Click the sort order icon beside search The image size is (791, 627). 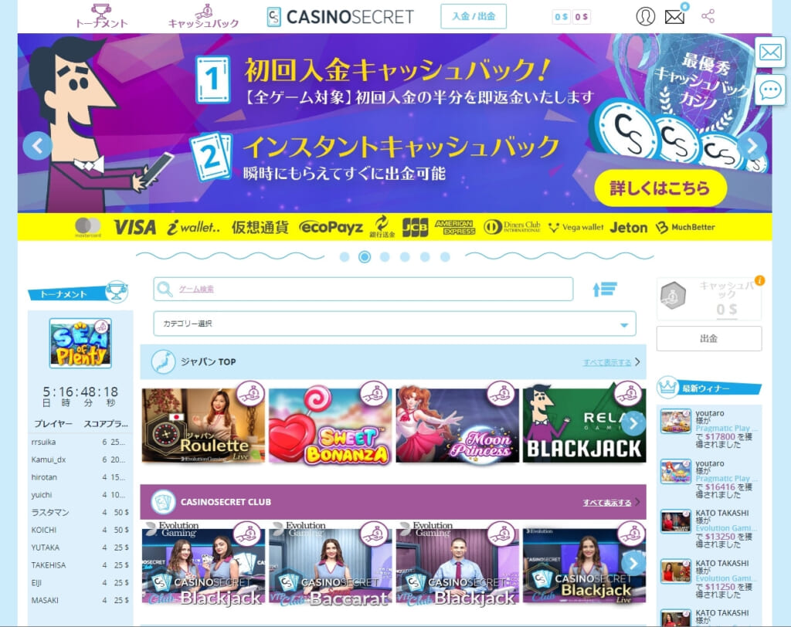pyautogui.click(x=604, y=289)
